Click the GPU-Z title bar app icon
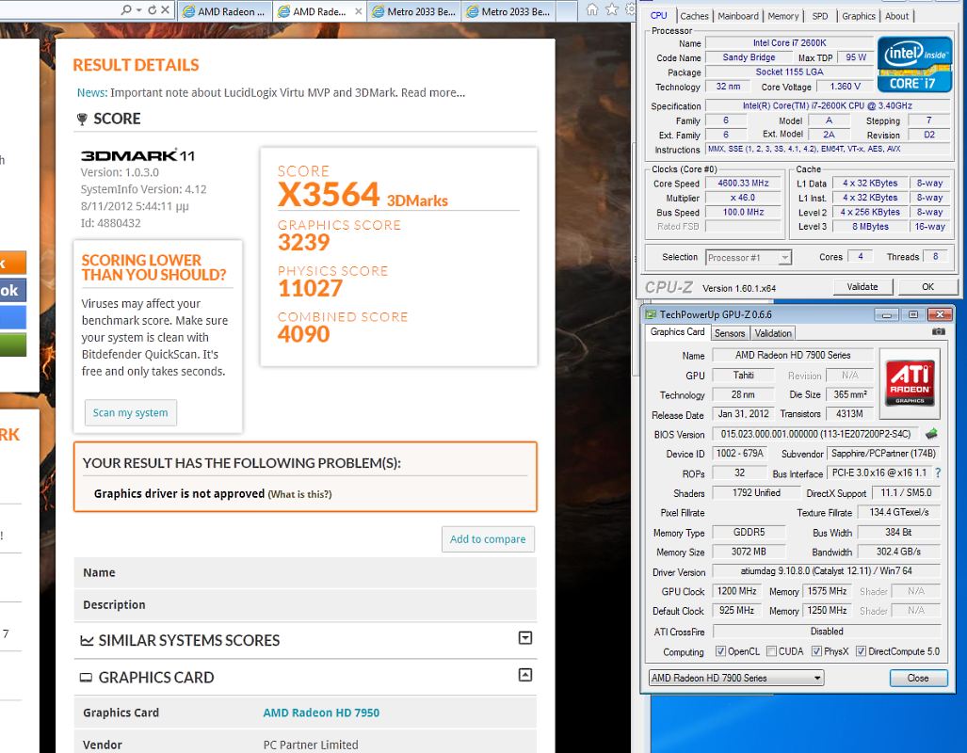Image resolution: width=967 pixels, height=753 pixels. click(650, 314)
